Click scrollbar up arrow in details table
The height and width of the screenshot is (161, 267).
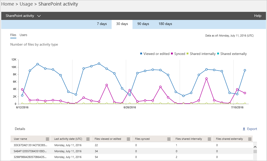click(255, 147)
